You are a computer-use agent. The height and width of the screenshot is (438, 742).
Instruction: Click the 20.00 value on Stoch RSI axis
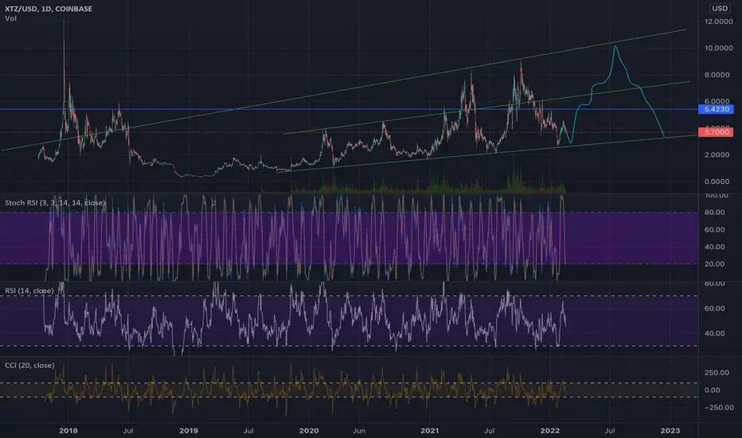pyautogui.click(x=715, y=264)
